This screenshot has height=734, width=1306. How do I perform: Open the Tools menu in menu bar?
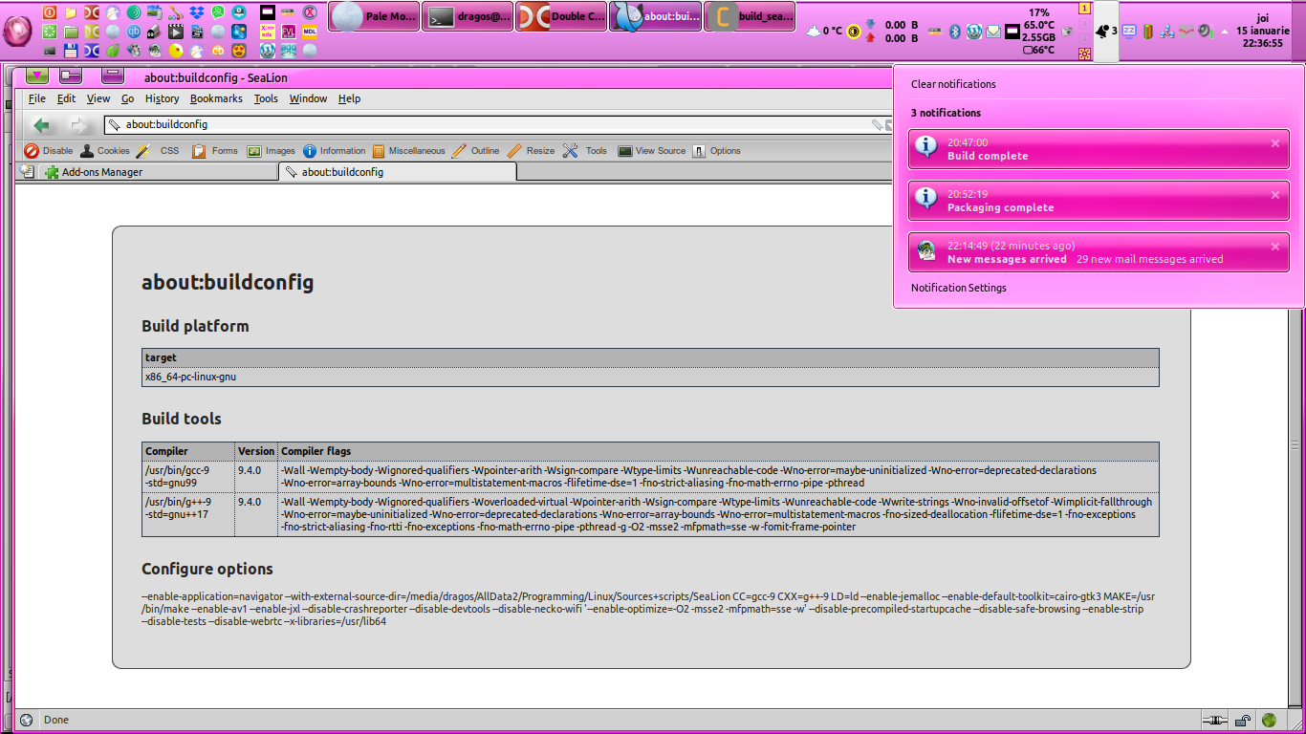(x=266, y=98)
